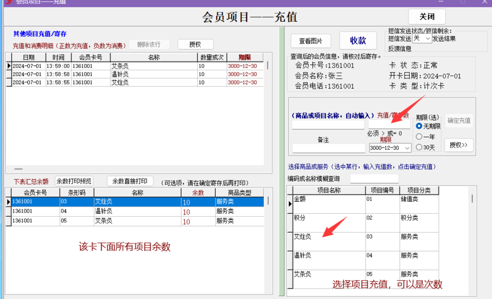492x299 pixels.
Task: Open 查看图片 image viewer
Action: coord(311,41)
